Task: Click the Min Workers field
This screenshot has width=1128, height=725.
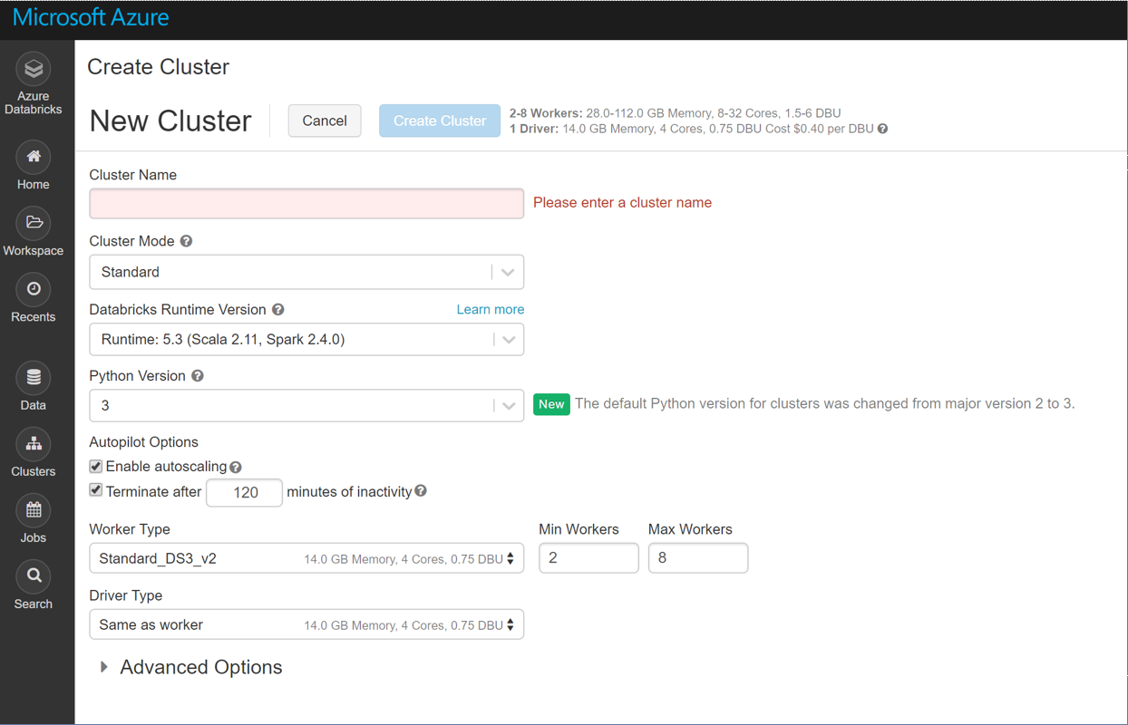Action: 588,558
